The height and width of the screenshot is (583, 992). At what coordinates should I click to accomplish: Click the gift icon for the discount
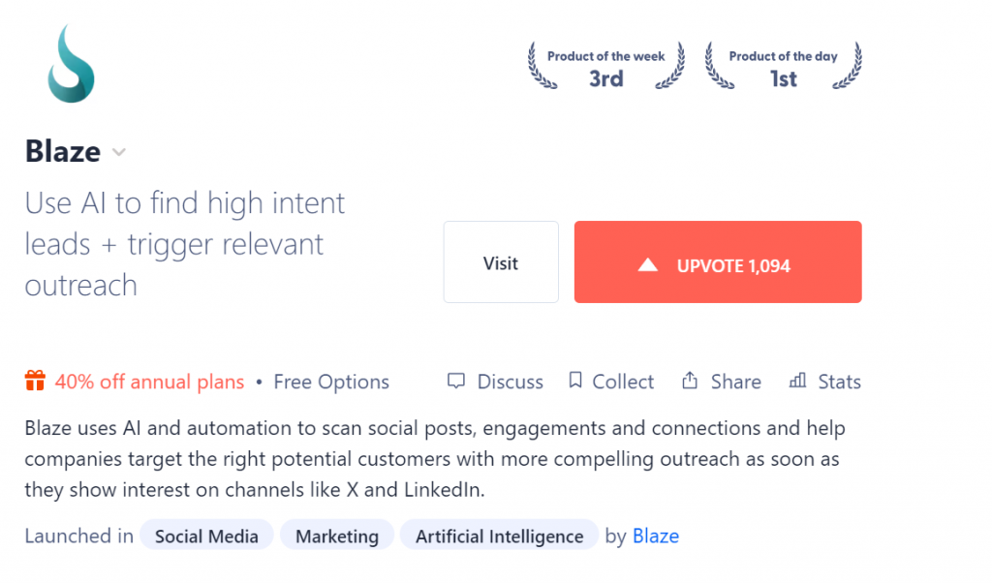pos(35,381)
